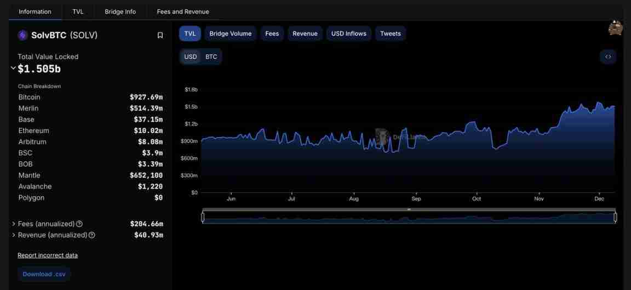Toggle the USD Inflows chart series
Screen dimensions: 631x290
(x=348, y=33)
